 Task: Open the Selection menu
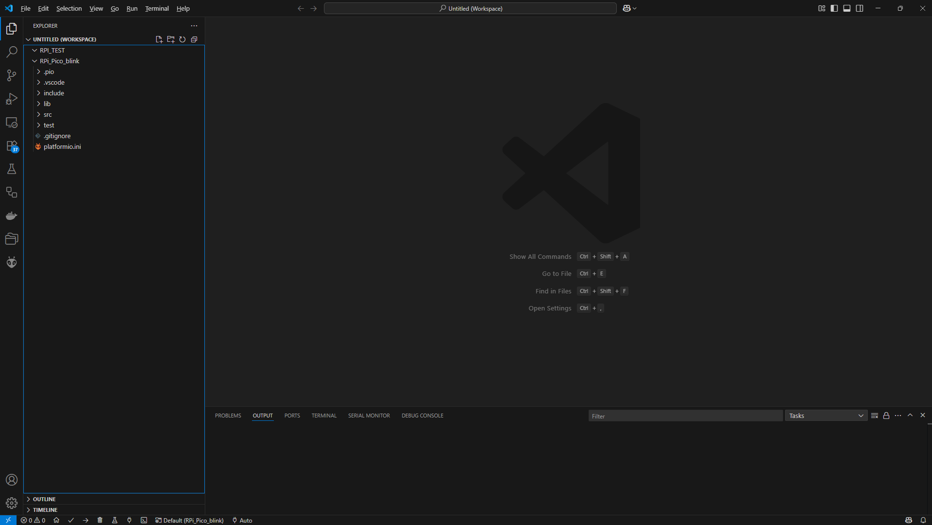tap(69, 8)
